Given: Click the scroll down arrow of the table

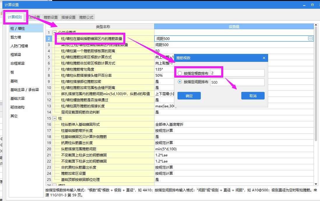Looking at the screenshot, I should [x=316, y=184].
